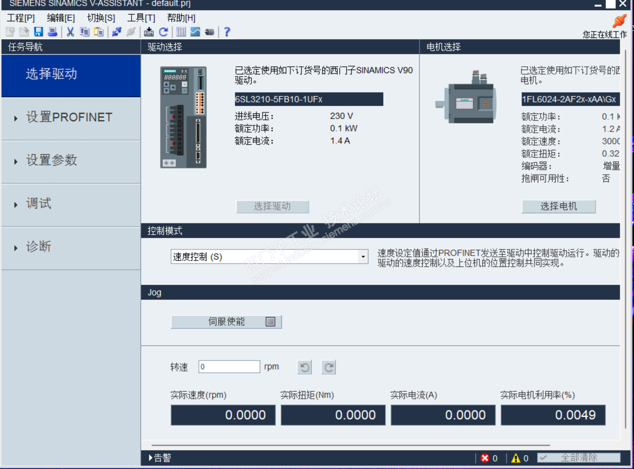Viewport: 634px width, 469px height.
Task: Click the Paste clipboard icon
Action: tap(98, 32)
